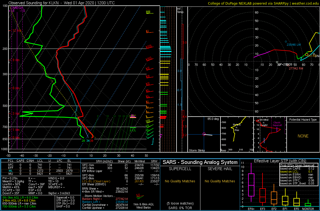Screen dimensions: 320x211
Task: Click the Effective Layer STP (with CIN) title
Action: tap(279, 161)
